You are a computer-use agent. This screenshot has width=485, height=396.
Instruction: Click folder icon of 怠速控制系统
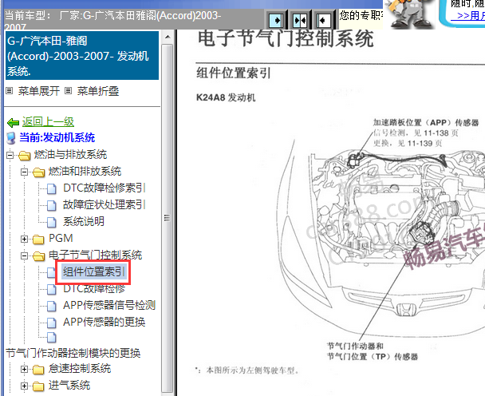point(38,370)
